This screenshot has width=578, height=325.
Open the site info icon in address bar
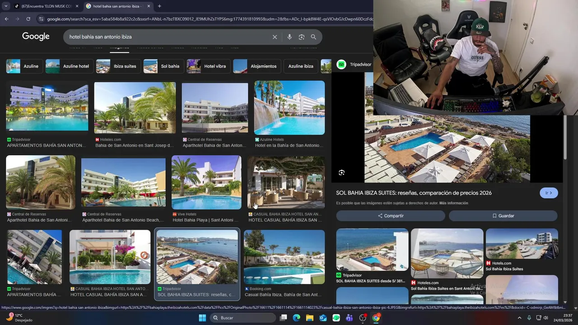(41, 19)
